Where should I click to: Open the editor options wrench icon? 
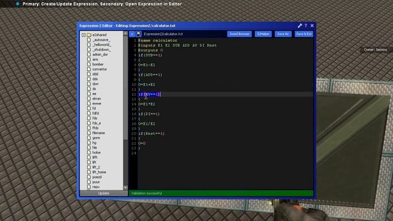click(300, 26)
